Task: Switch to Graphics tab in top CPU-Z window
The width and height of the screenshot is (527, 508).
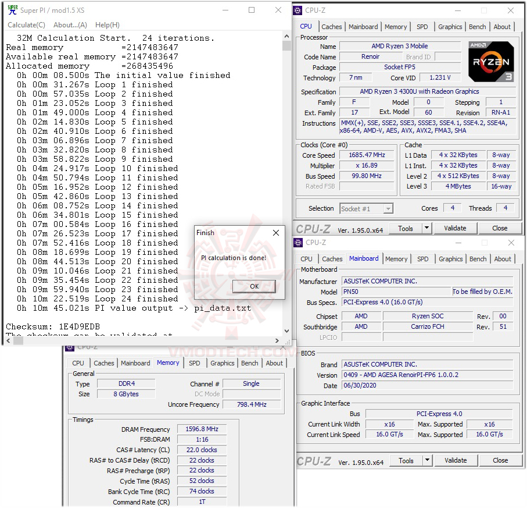Action: pyautogui.click(x=450, y=27)
